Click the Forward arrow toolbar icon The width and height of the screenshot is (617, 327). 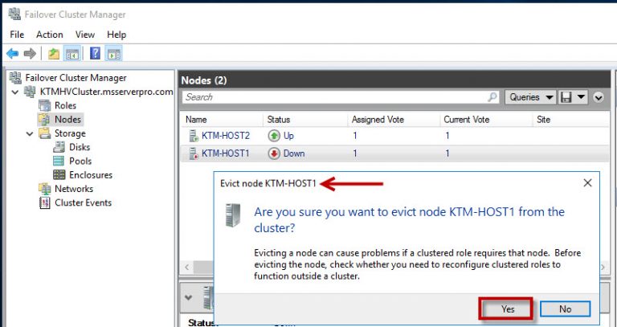[x=30, y=54]
